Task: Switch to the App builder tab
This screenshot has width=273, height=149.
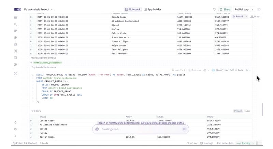Action: coord(153,10)
